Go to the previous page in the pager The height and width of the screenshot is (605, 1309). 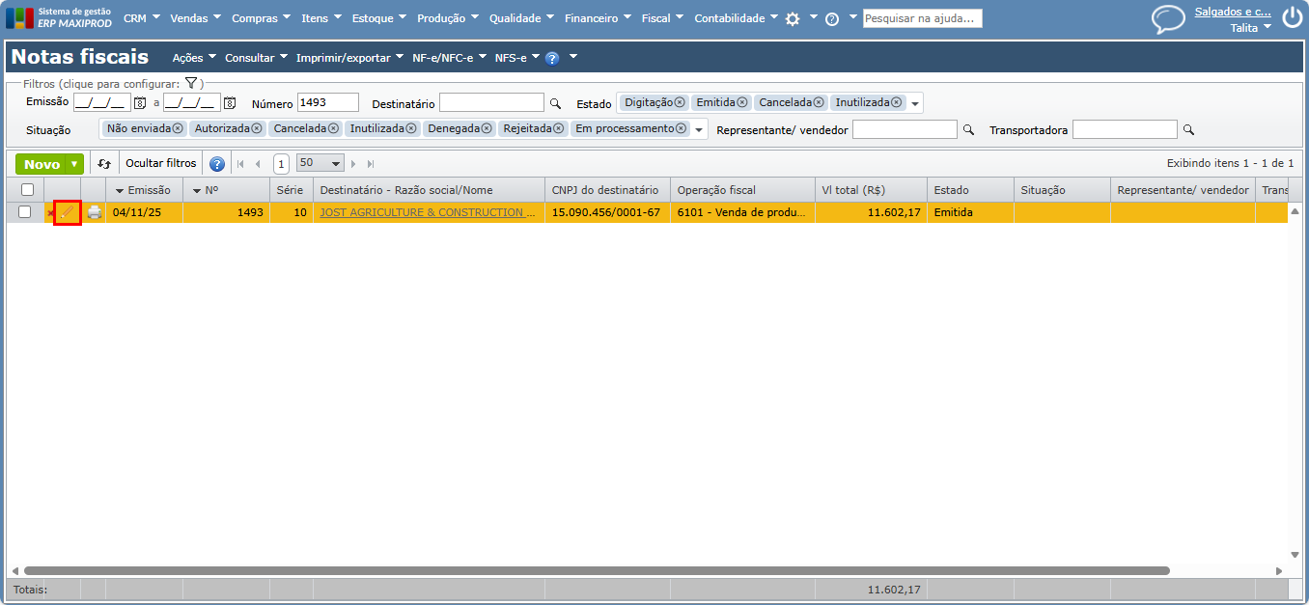point(258,164)
